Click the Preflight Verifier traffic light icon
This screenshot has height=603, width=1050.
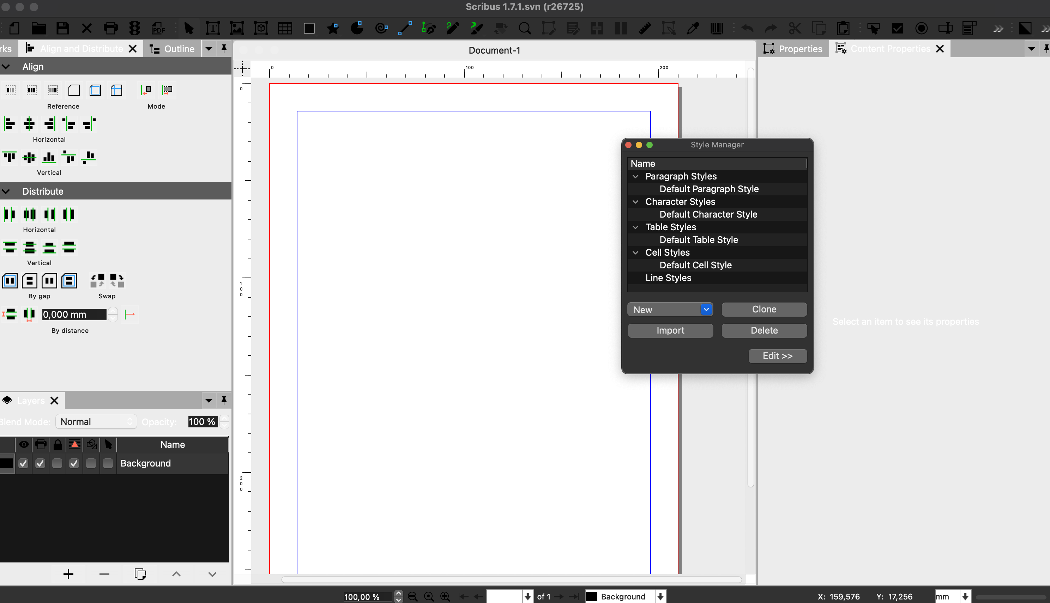(135, 28)
